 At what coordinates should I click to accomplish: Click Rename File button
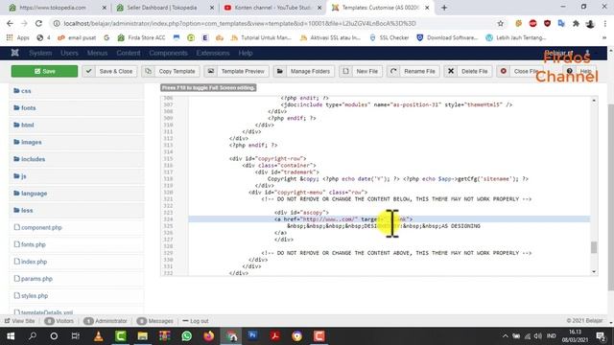click(x=413, y=71)
